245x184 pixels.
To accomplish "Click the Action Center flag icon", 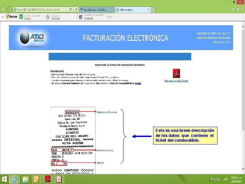I will tap(211, 179).
